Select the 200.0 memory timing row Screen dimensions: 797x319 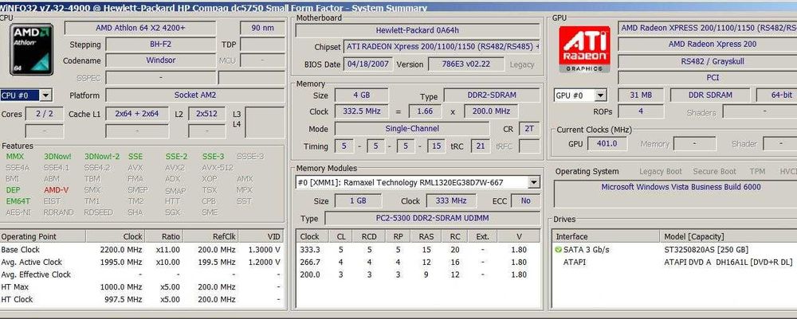(418, 274)
